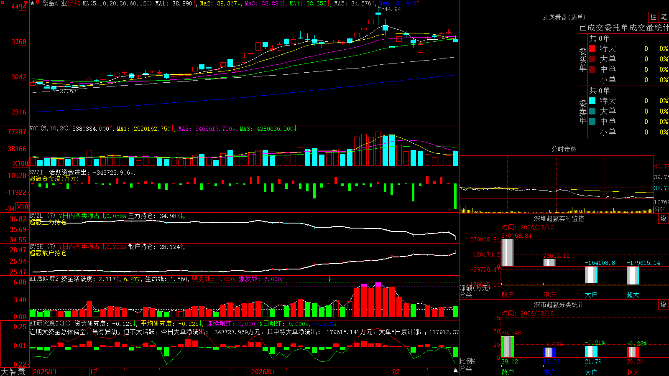
Task: Click the 44.94 high price label on chart
Action: click(x=393, y=9)
